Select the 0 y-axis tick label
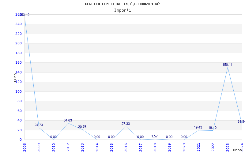Screen dimensions: 245x153 point(21,140)
